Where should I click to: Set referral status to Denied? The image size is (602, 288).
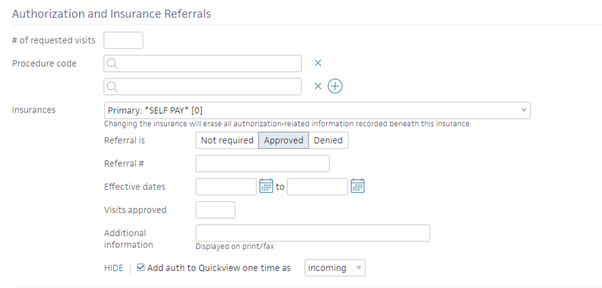pyautogui.click(x=328, y=140)
